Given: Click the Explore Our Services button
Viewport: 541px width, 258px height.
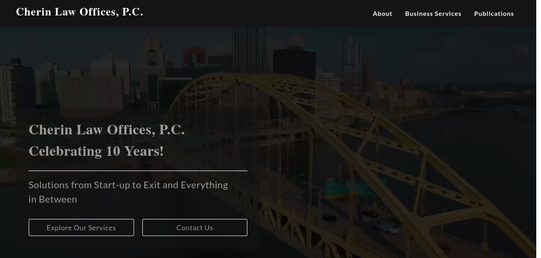Looking at the screenshot, I should (x=81, y=227).
